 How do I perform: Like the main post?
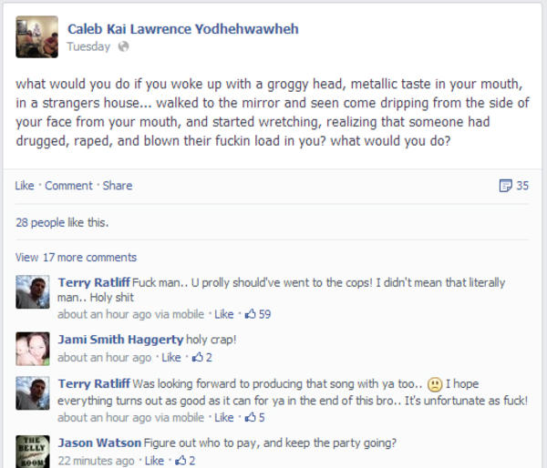pos(25,186)
